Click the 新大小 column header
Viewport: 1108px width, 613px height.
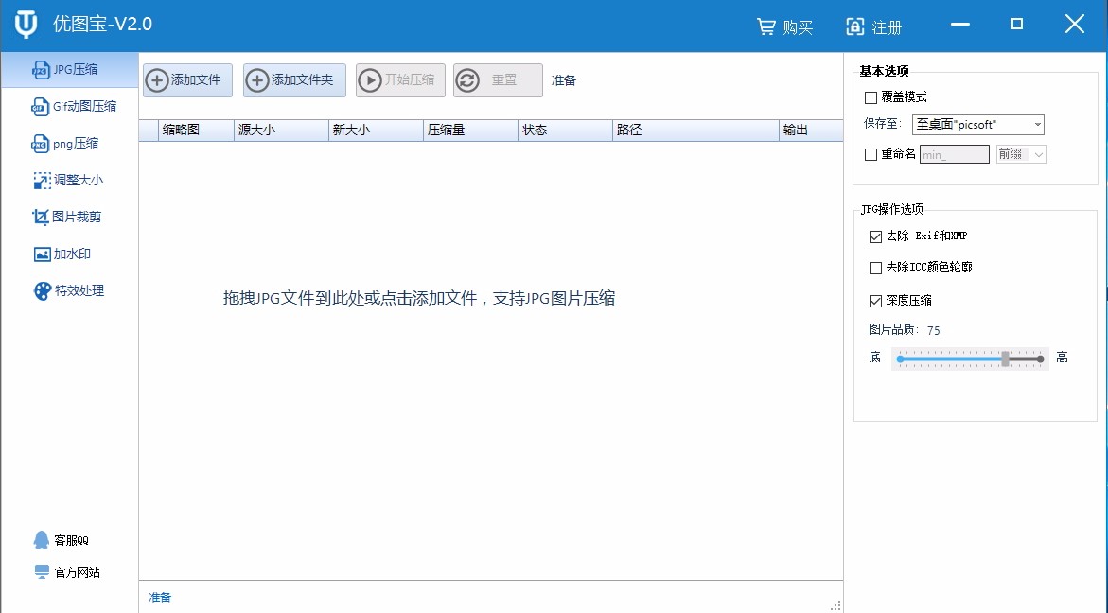(x=376, y=130)
